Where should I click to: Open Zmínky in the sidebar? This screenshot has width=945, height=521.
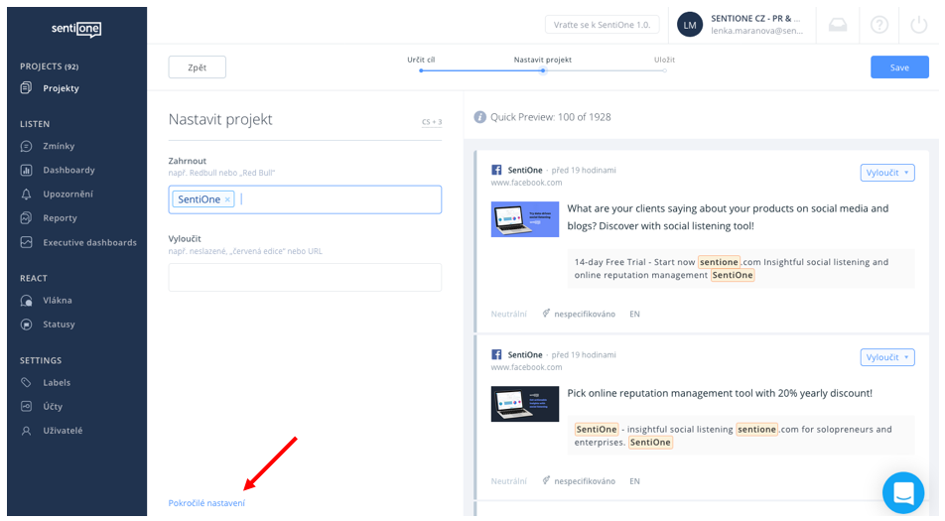coord(59,147)
